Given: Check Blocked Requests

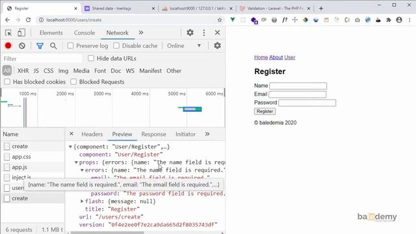Looking at the screenshot, I should pos(73,82).
